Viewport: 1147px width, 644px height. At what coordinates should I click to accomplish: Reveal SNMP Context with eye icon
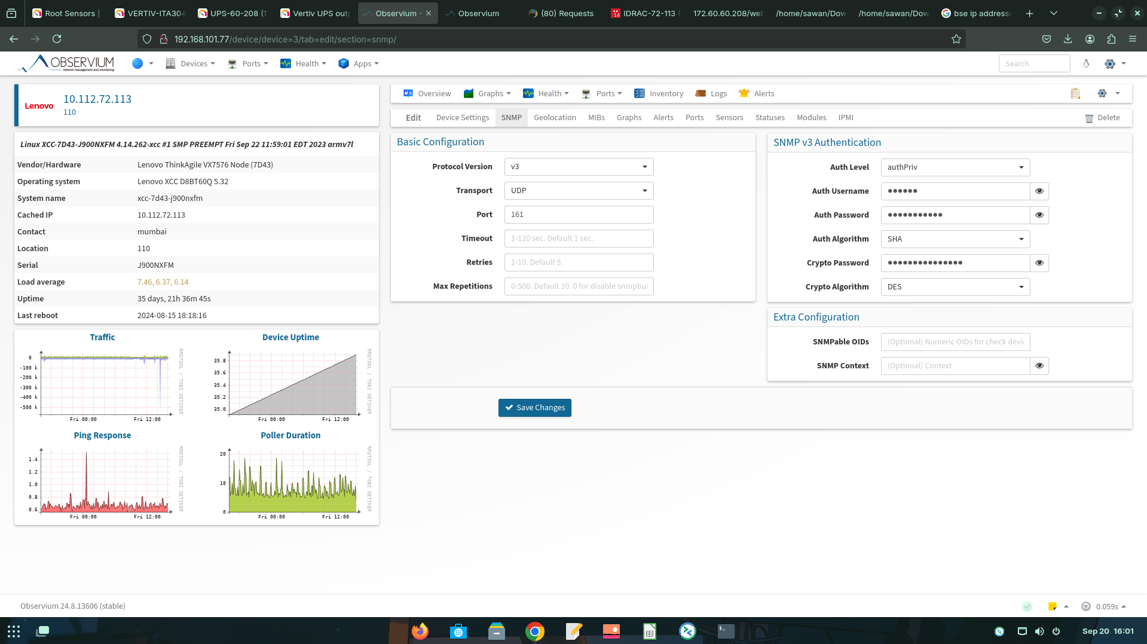click(x=1039, y=366)
